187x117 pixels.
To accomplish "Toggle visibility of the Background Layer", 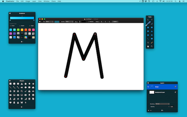I will [x=175, y=92].
